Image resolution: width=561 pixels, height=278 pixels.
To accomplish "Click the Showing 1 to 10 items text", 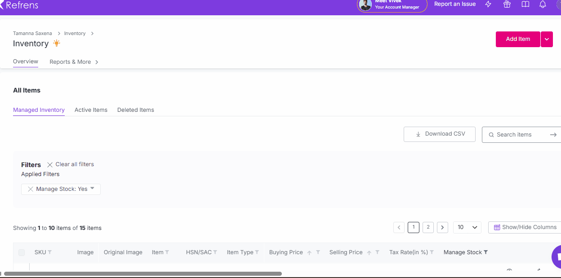I will point(58,228).
